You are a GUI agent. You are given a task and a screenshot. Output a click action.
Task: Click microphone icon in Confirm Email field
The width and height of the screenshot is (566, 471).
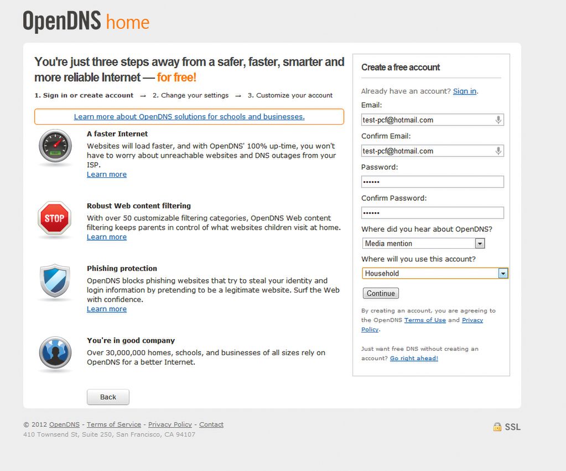coord(499,151)
